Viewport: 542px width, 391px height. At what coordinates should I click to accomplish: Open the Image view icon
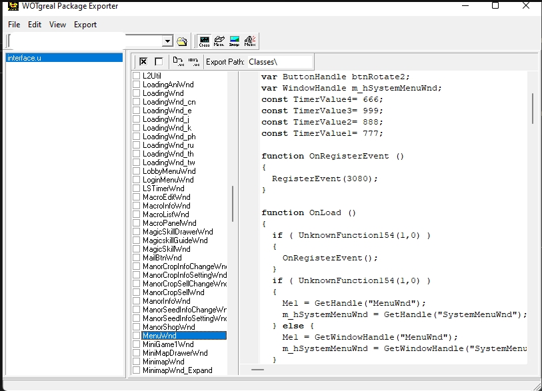click(235, 41)
